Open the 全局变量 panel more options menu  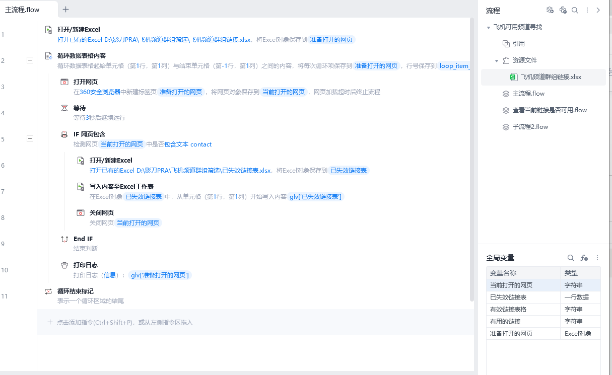pos(597,258)
